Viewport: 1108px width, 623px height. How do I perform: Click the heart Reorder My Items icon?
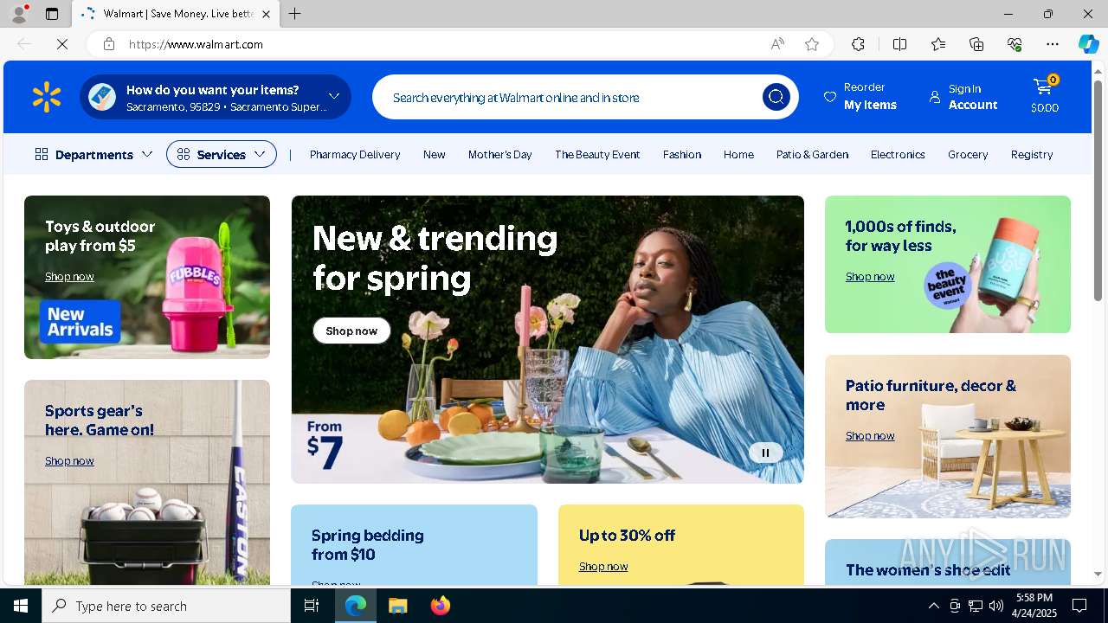[829, 97]
